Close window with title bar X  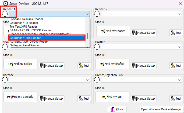point(180,3)
